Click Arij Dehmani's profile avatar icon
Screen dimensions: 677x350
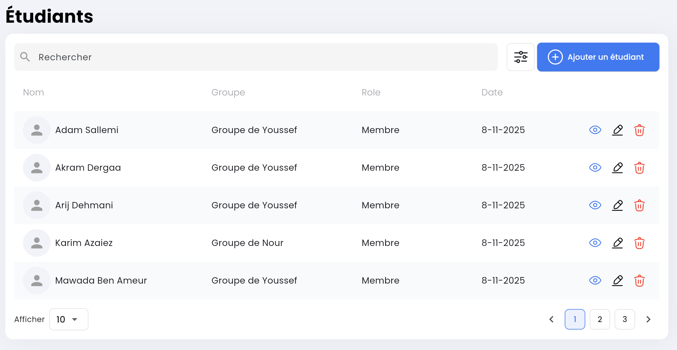click(37, 205)
